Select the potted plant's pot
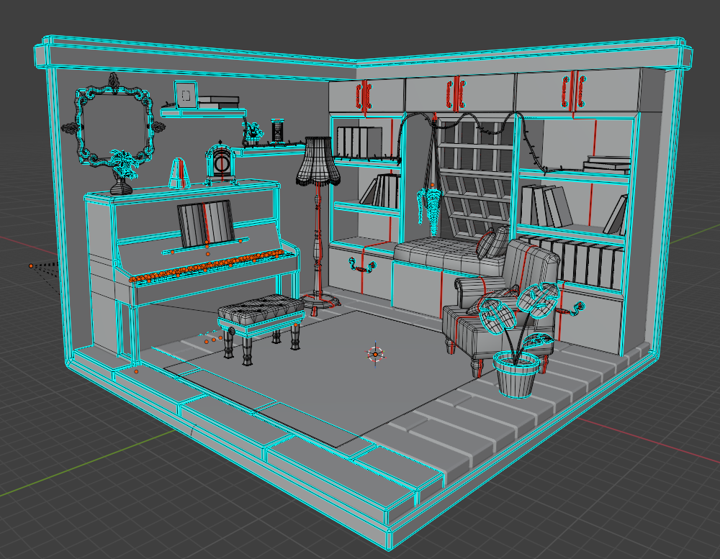 516,374
